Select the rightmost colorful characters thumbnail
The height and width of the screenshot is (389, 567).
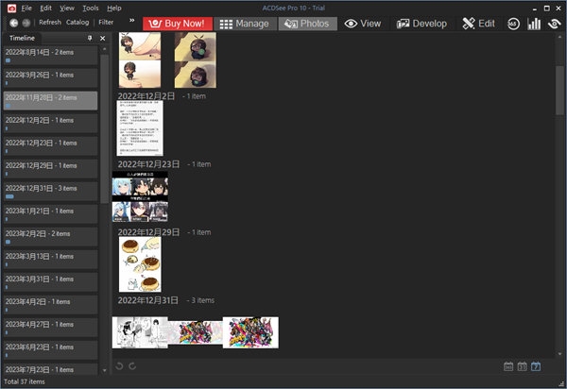coord(250,332)
